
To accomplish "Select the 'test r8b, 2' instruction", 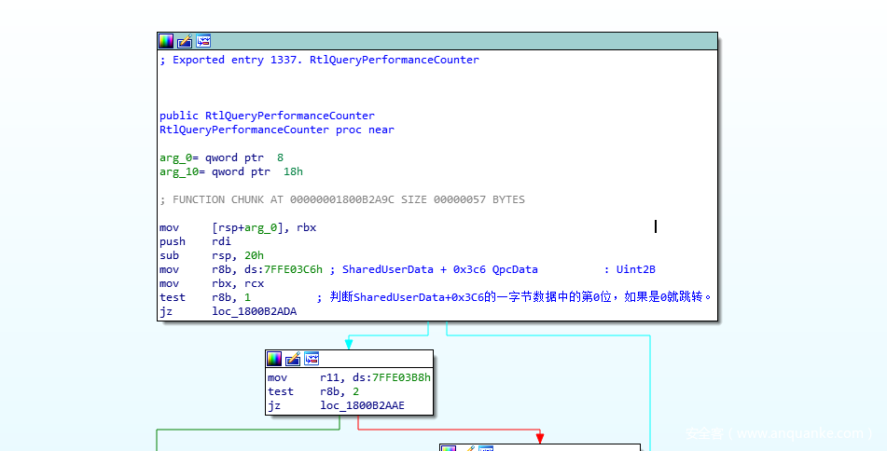I will tap(313, 391).
